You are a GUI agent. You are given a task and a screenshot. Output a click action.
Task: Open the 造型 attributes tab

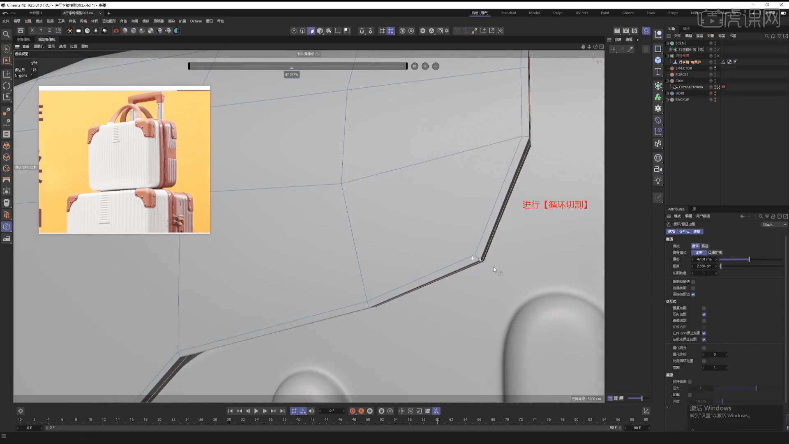click(697, 232)
